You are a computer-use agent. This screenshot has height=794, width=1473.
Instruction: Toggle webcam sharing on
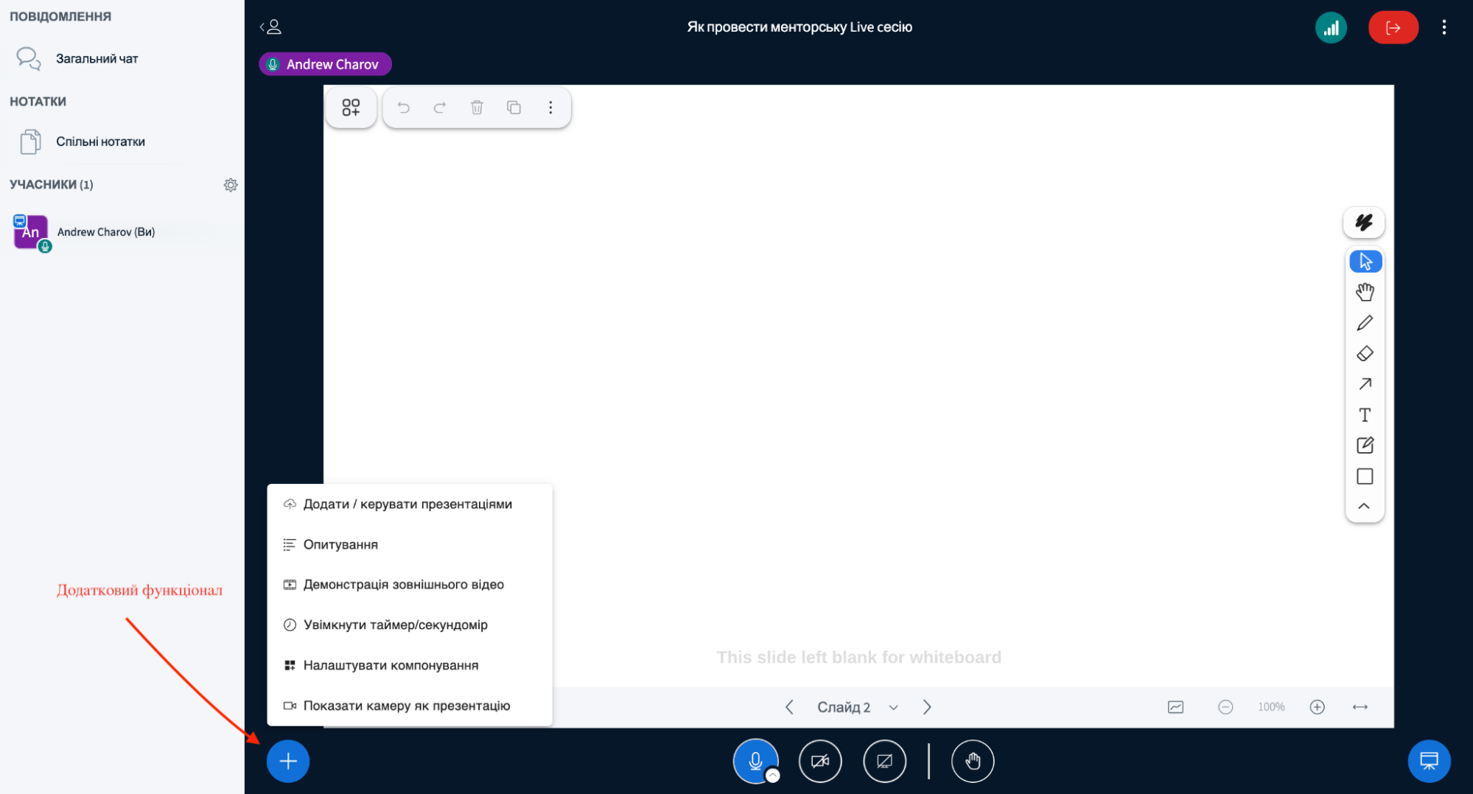(819, 761)
